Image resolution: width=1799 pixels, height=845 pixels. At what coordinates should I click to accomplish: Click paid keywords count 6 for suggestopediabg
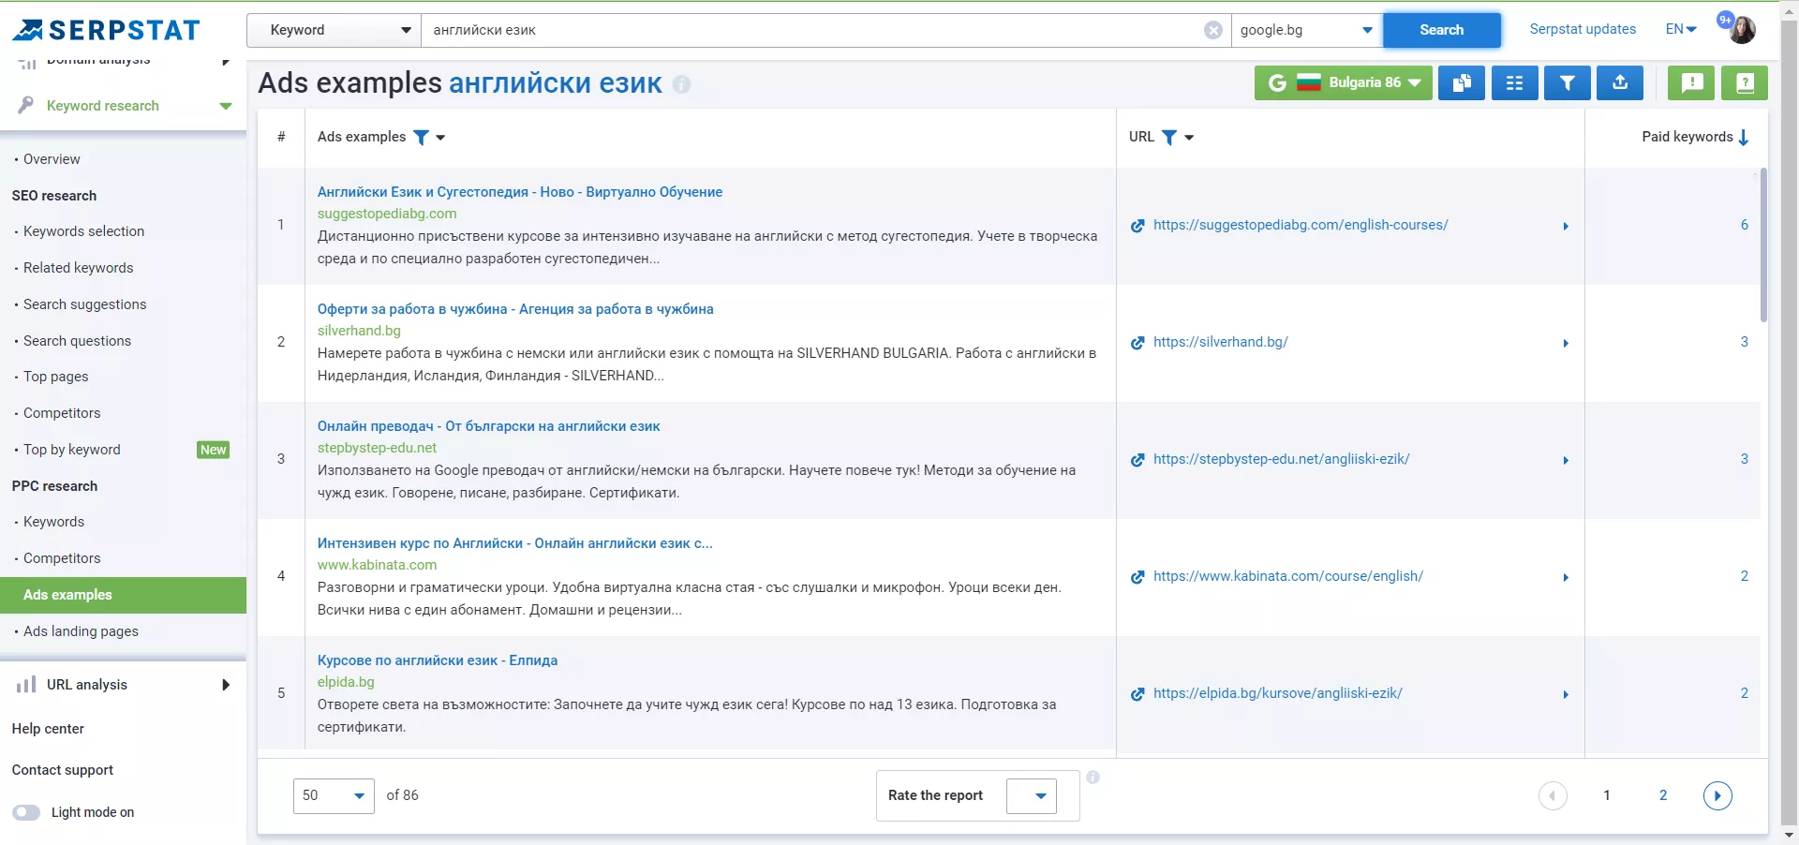(x=1745, y=225)
